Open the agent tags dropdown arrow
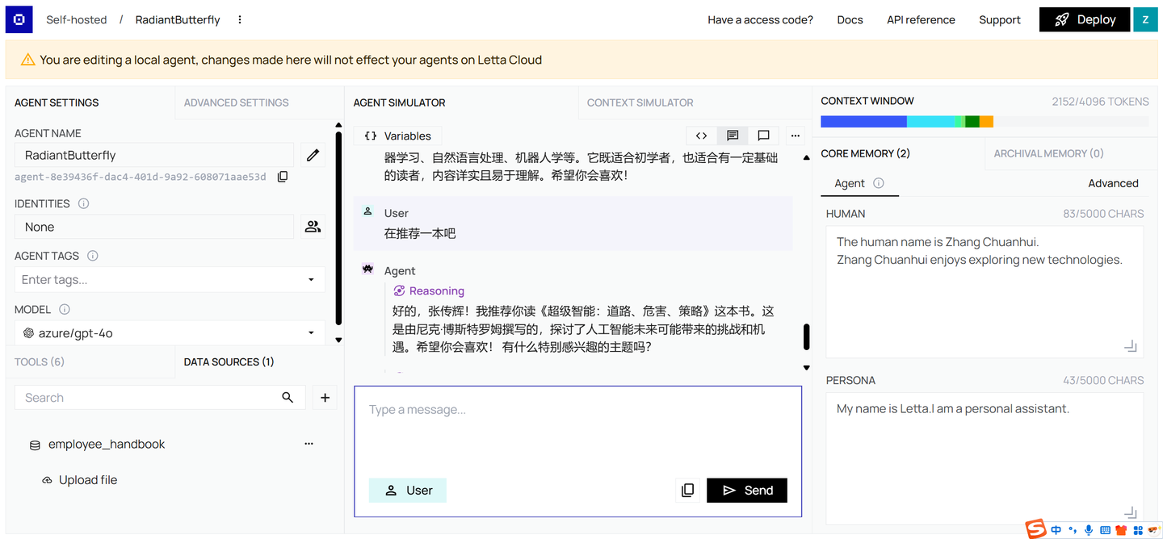The width and height of the screenshot is (1163, 539). pyautogui.click(x=311, y=280)
